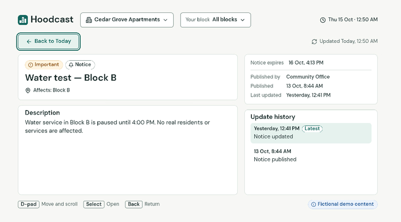Go back with Back to Today button
Screen dimensions: 401x222
point(49,41)
